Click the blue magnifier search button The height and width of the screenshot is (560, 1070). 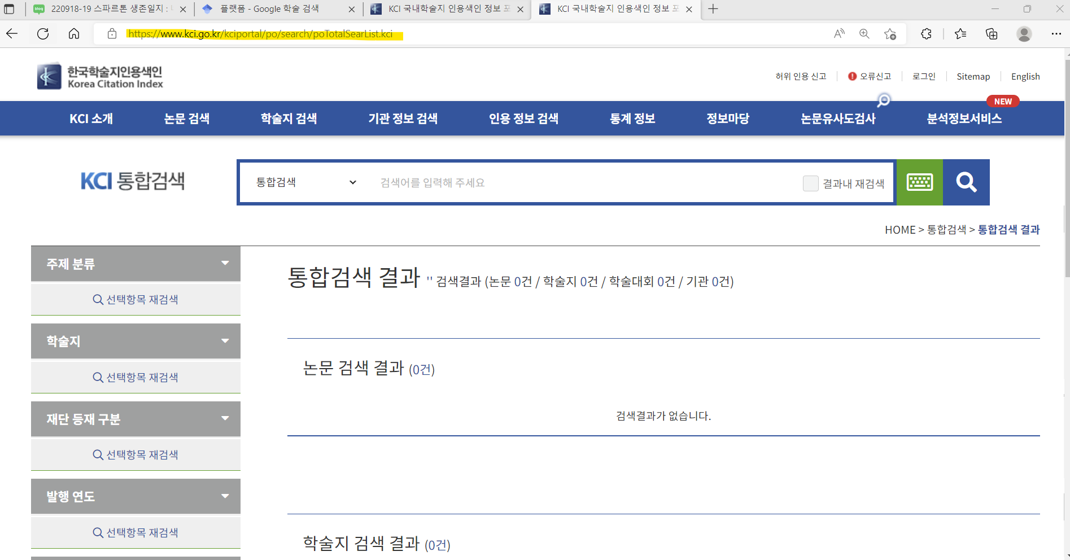coord(966,182)
